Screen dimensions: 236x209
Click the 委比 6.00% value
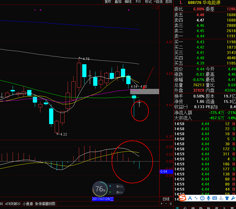click(x=199, y=9)
